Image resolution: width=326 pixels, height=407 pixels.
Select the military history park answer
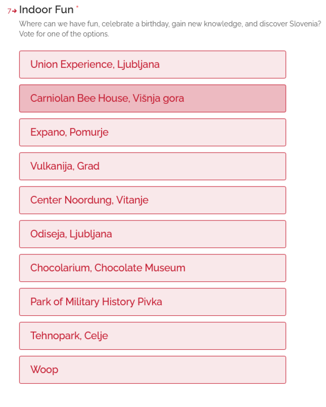pyautogui.click(x=152, y=302)
